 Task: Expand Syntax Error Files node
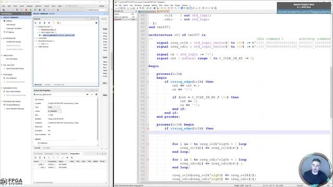(x=38, y=30)
